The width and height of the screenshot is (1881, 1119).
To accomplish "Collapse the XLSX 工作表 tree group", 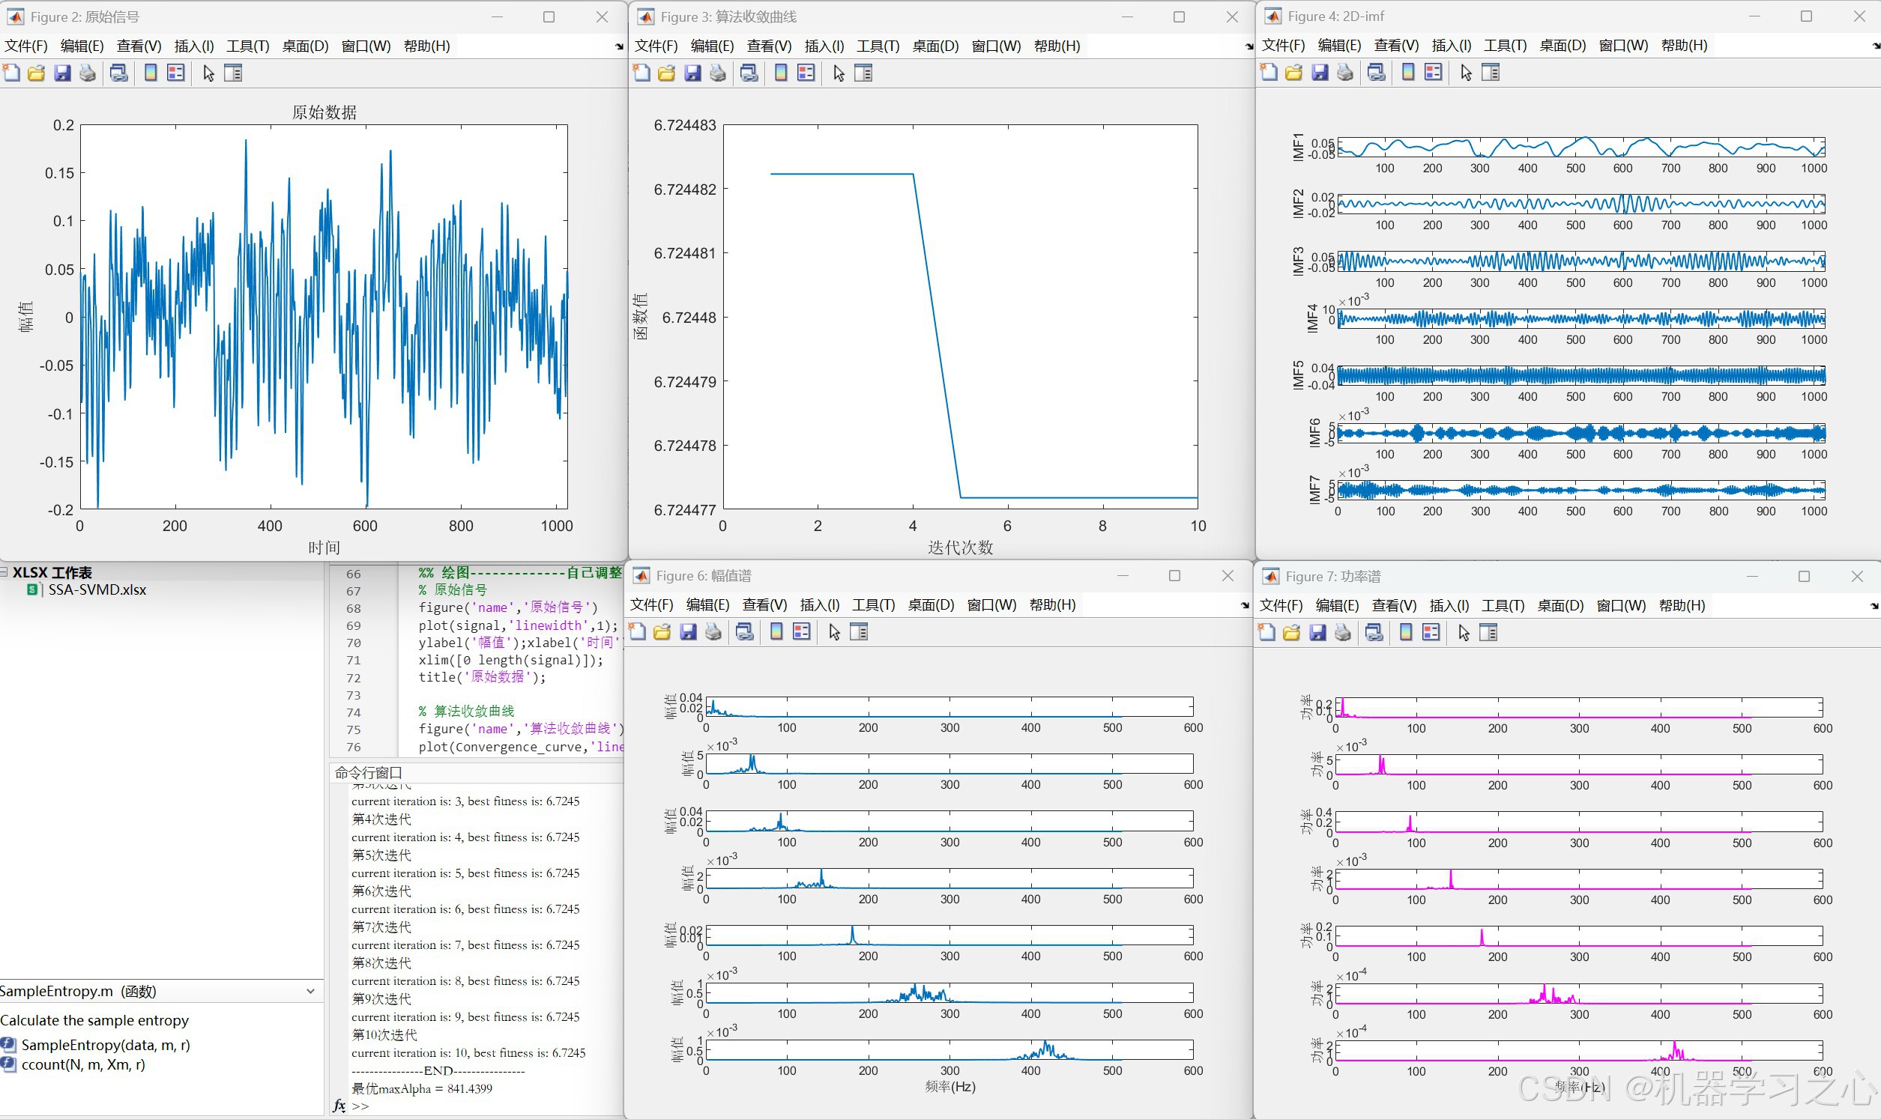I will click(x=4, y=572).
